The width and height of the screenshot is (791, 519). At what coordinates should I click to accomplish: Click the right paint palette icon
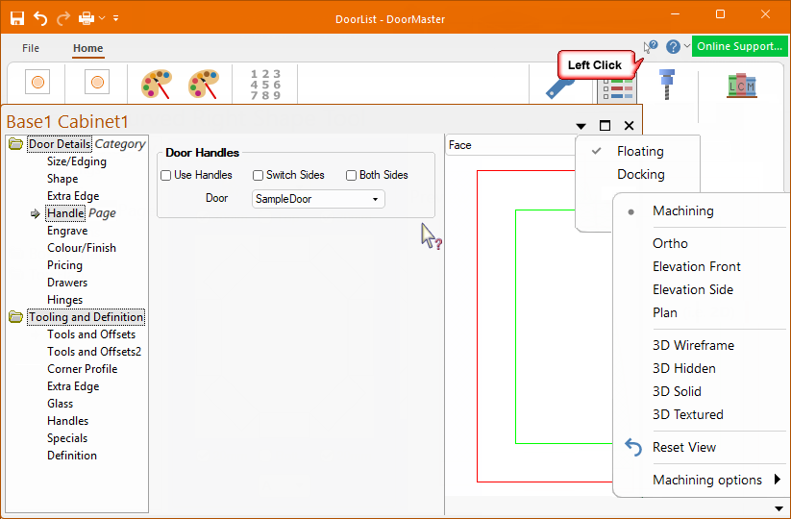204,84
